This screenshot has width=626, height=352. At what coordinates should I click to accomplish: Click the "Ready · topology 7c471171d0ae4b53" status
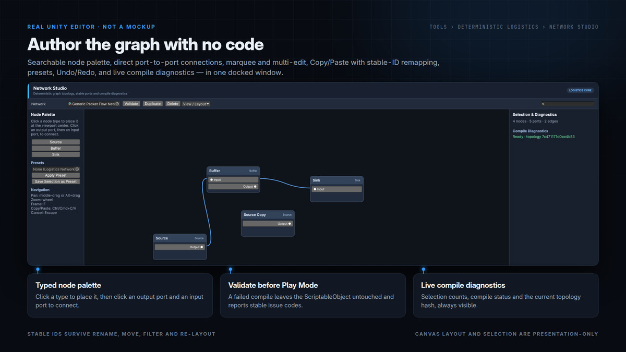click(x=544, y=137)
